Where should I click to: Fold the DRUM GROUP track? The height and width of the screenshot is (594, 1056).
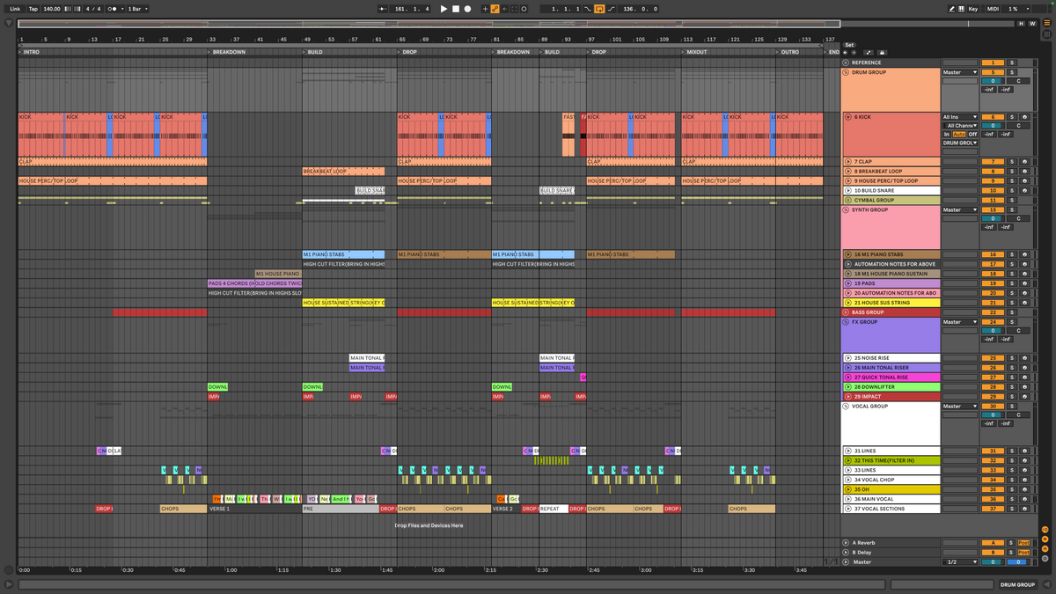(x=847, y=72)
